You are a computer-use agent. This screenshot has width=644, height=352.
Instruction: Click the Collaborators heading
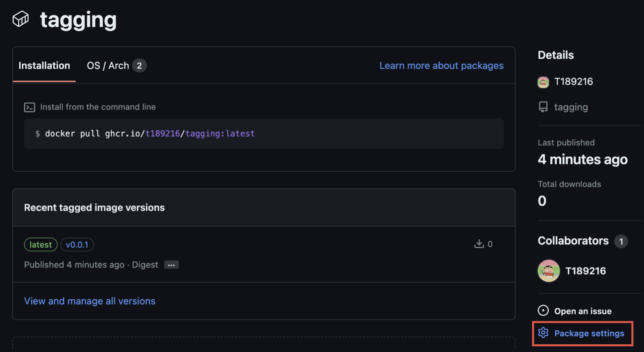(x=573, y=241)
